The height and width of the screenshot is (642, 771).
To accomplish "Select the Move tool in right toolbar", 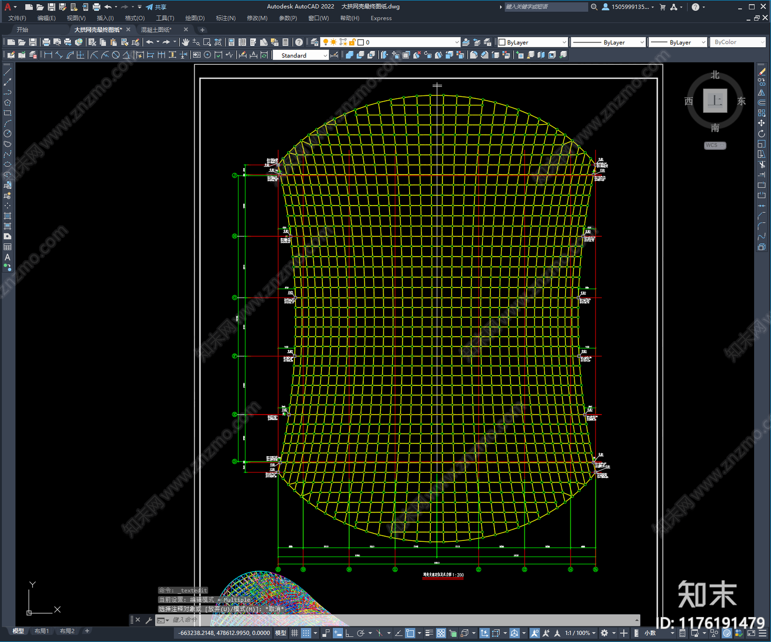I will [x=761, y=123].
